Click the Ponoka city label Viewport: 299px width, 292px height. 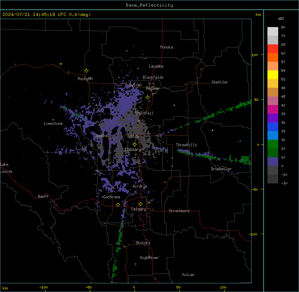tap(166, 47)
